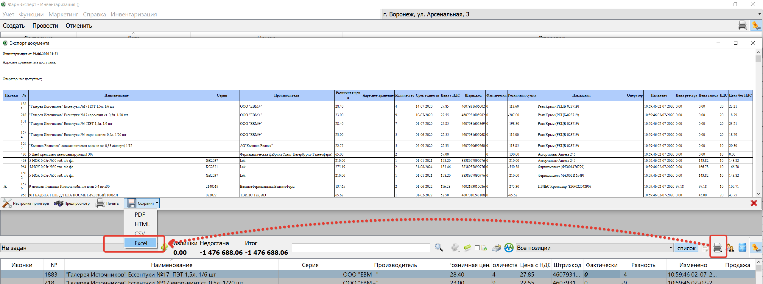Click the green eraser-shaped icon

coord(467,248)
